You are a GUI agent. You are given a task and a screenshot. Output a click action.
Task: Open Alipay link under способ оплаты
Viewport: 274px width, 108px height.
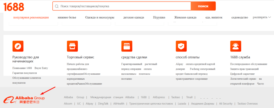[179, 64]
